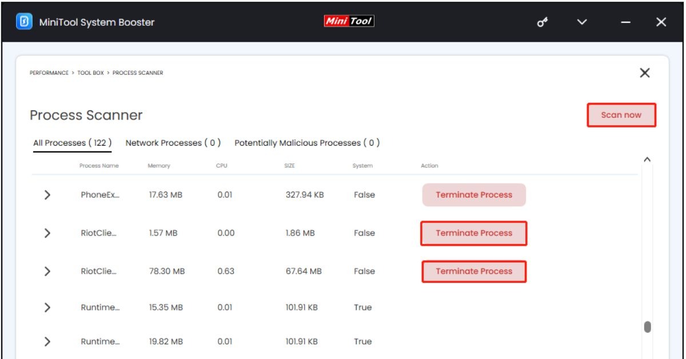Click MiniTool System Booster title text
This screenshot has height=359, width=686.
click(97, 23)
